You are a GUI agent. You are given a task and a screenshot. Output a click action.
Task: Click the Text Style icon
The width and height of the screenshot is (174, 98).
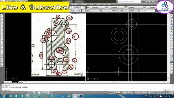pos(88,7)
